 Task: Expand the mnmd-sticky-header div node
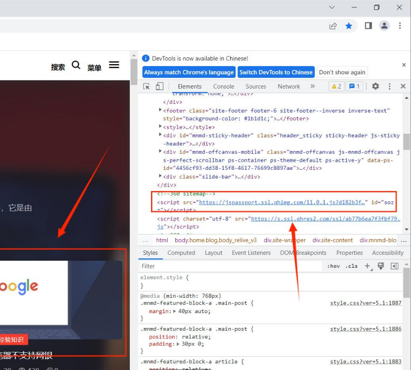click(160, 135)
